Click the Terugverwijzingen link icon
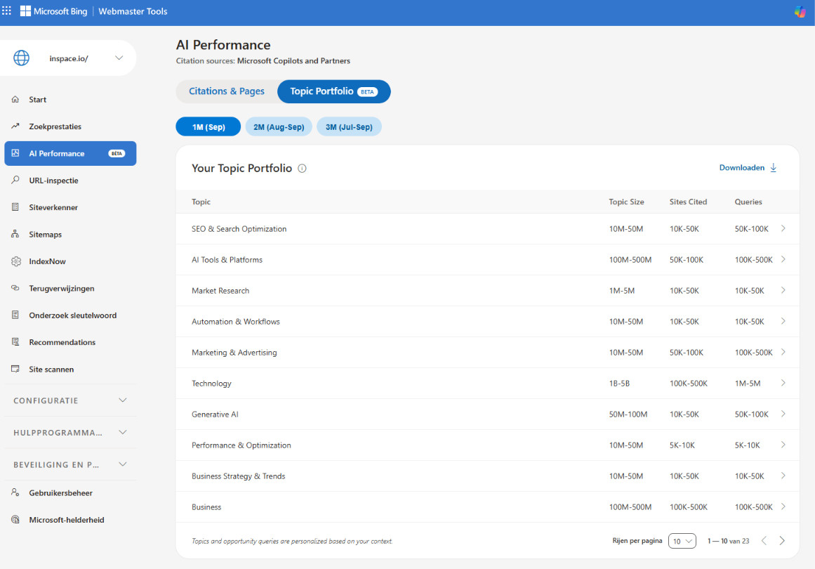 click(15, 288)
